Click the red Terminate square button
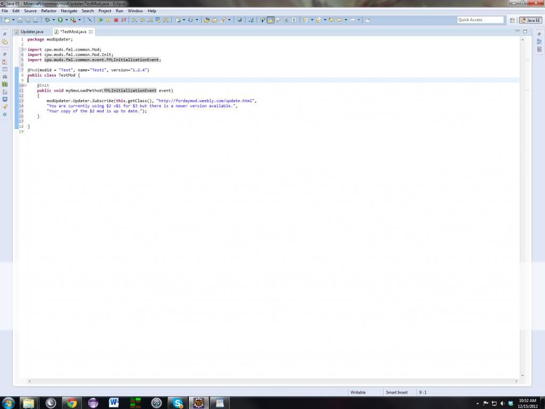Image resolution: width=545 pixels, height=409 pixels. 116,20
